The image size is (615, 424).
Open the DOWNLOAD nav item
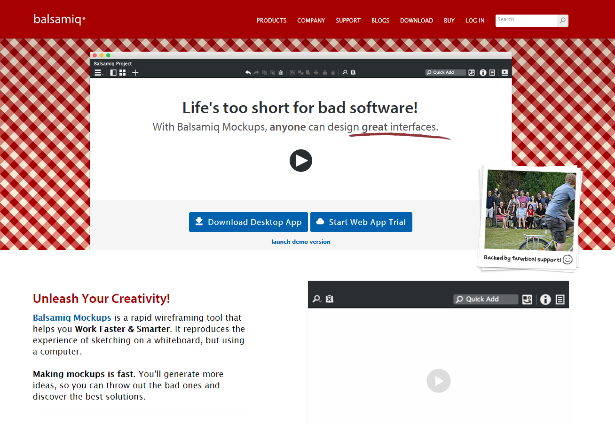[416, 21]
